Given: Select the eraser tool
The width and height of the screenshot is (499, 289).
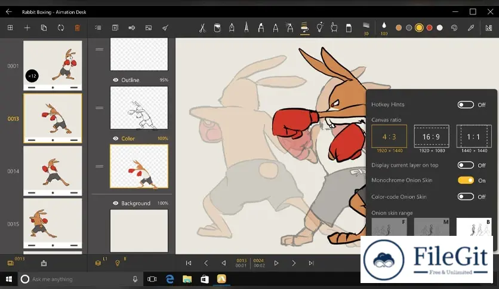Looking at the screenshot, I should pos(349,27).
